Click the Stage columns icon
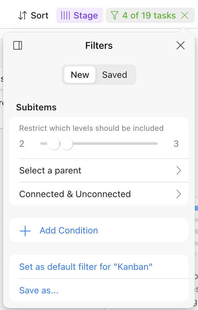Image resolution: width=198 pixels, height=310 pixels. tap(65, 15)
